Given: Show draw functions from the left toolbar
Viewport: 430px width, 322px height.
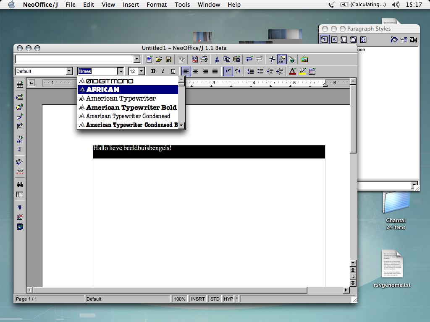Looking at the screenshot, I should 20,117.
